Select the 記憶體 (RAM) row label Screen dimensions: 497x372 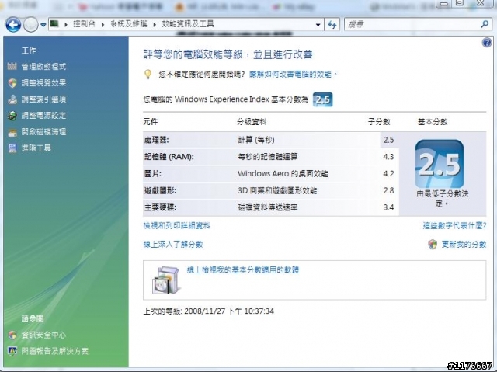point(169,157)
